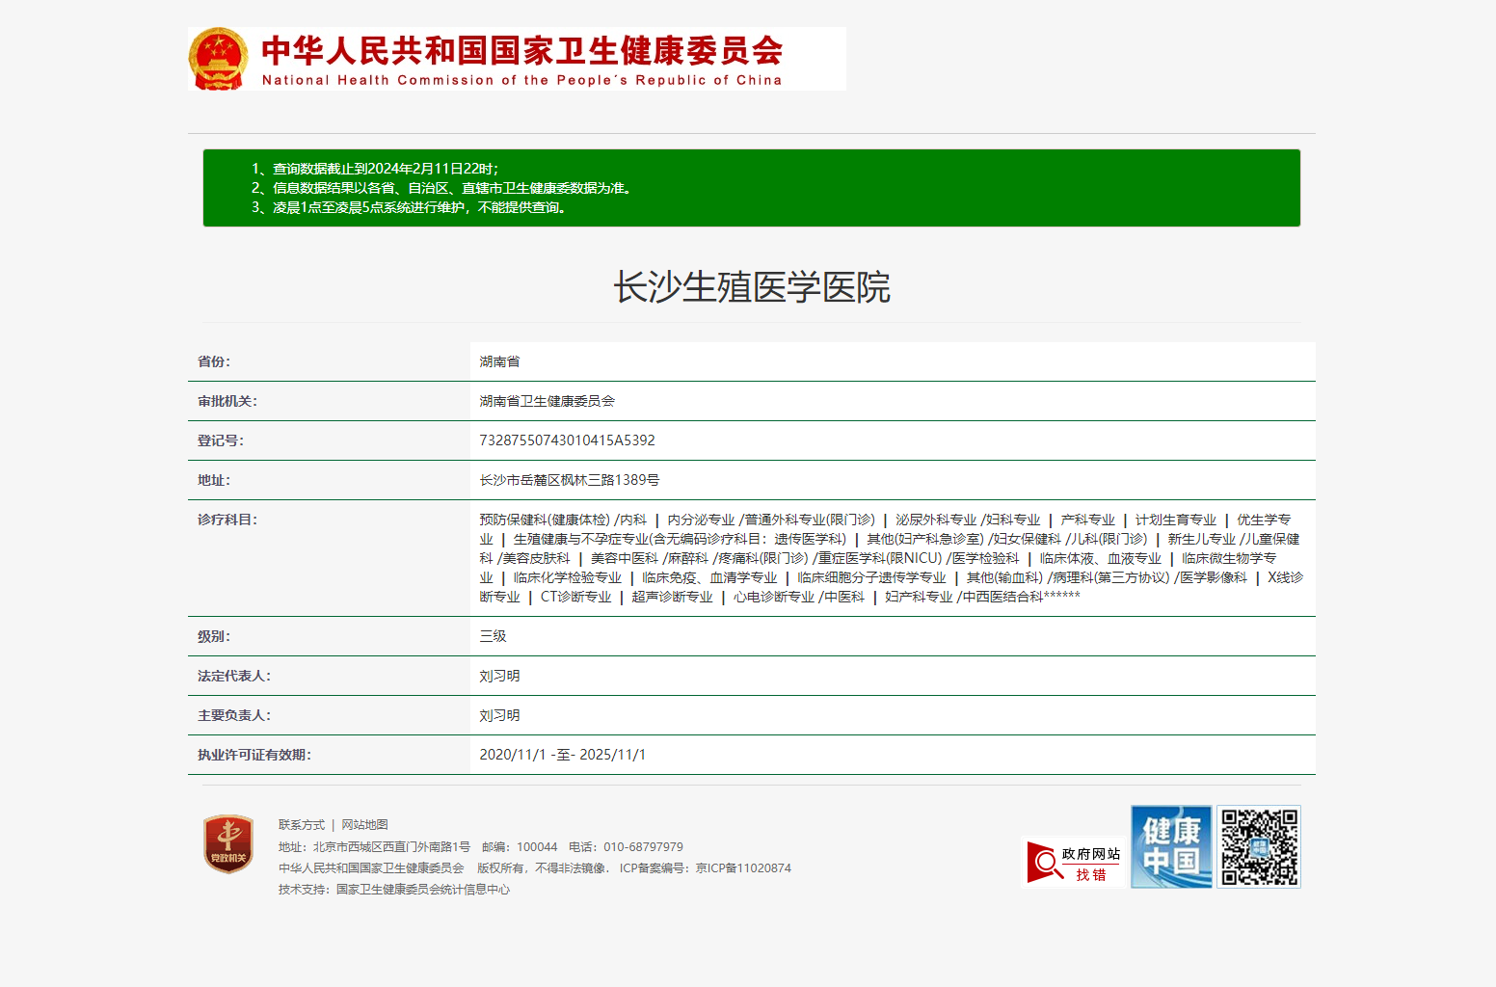Click the value 湖南省卫生健康委员会
1496x987 pixels.
547,401
